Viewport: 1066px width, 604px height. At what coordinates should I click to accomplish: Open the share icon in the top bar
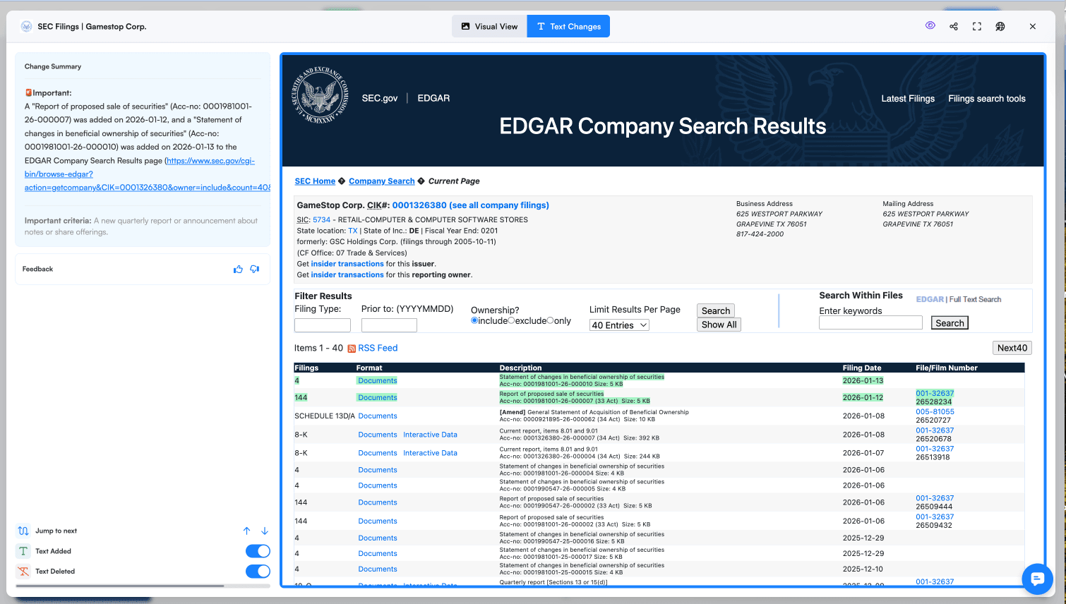954,25
